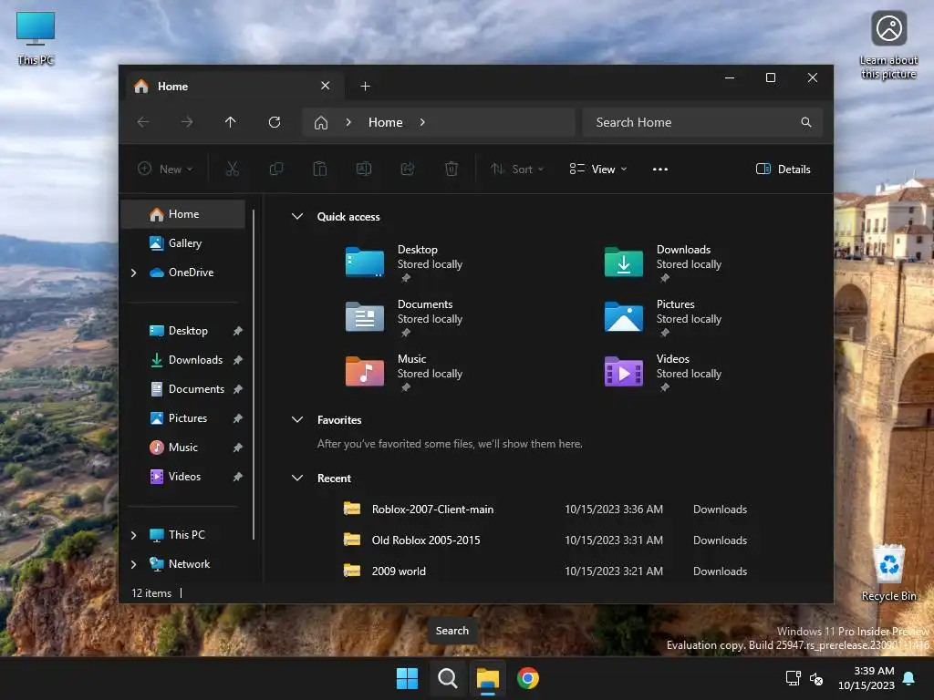Expand Network in navigation pane

click(x=133, y=564)
